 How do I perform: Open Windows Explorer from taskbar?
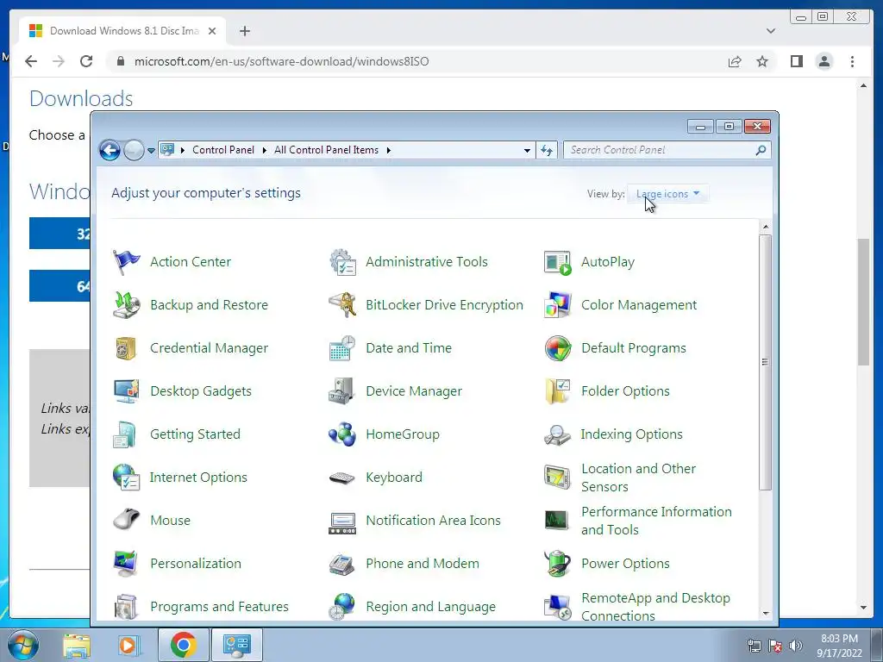tap(77, 645)
